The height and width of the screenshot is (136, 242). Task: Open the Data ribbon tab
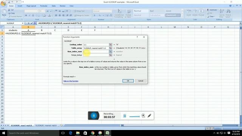[54, 6]
